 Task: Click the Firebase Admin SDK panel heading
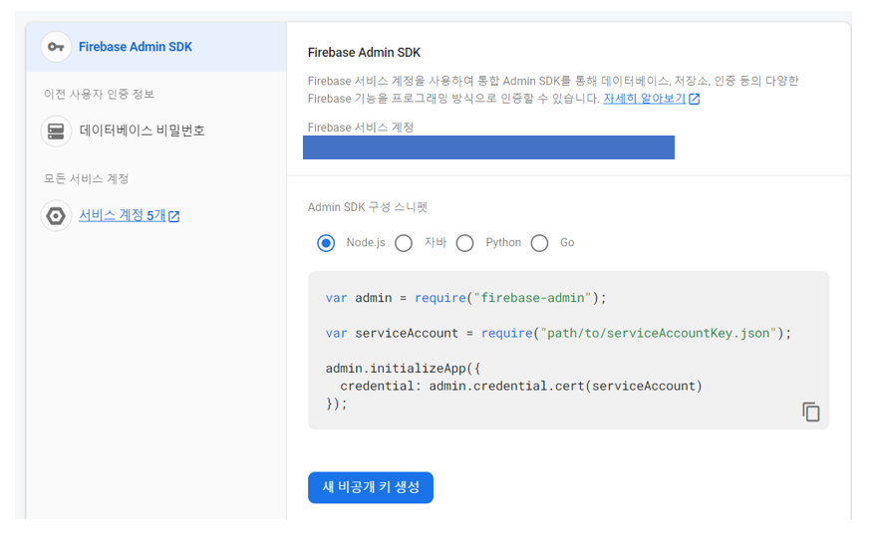tap(364, 52)
